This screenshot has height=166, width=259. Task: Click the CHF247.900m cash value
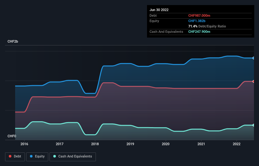pyautogui.click(x=199, y=32)
